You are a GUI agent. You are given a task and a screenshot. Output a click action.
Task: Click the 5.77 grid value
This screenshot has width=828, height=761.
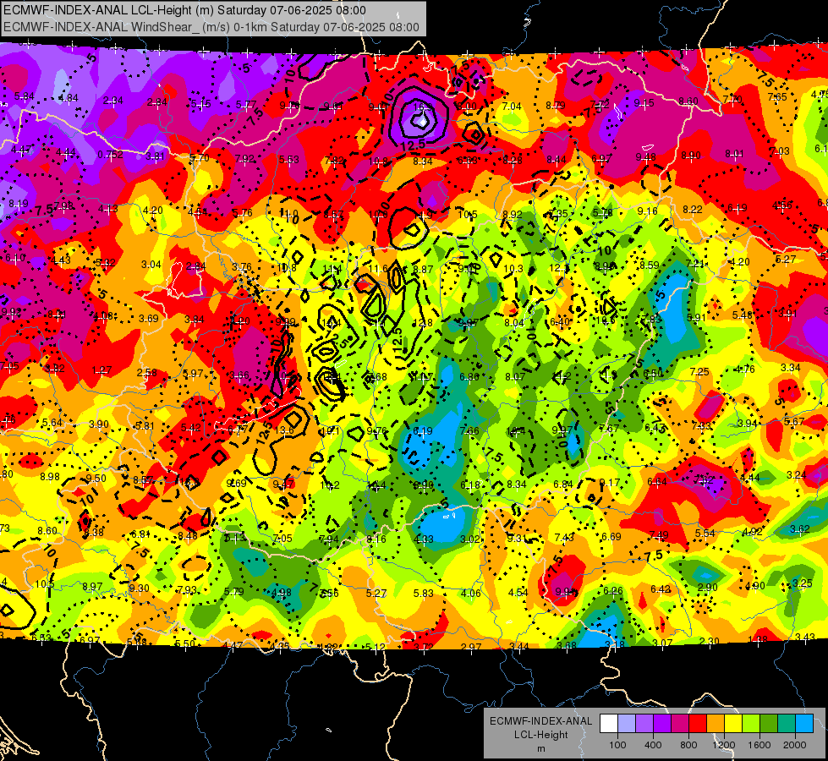[246, 105]
